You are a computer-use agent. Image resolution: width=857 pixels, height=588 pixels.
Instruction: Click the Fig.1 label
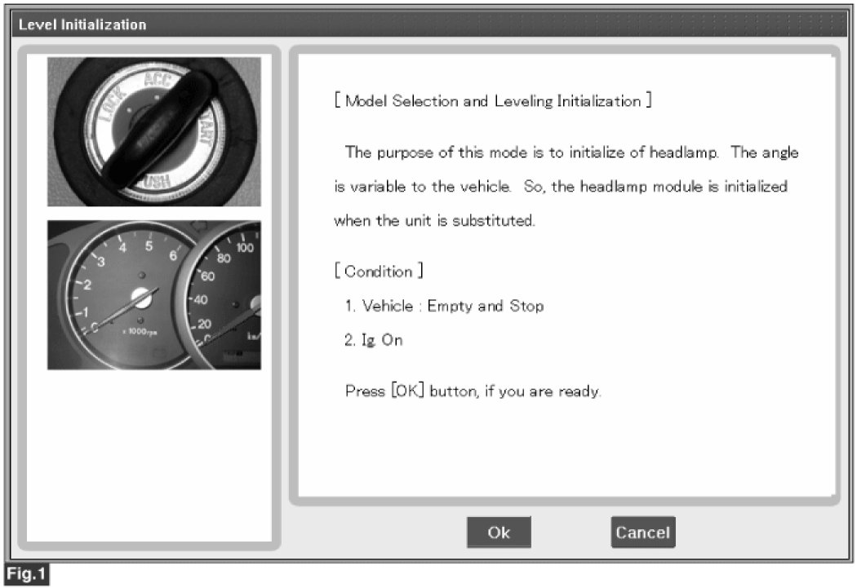tap(27, 575)
